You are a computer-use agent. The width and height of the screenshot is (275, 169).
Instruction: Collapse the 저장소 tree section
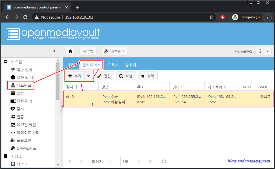[6, 156]
